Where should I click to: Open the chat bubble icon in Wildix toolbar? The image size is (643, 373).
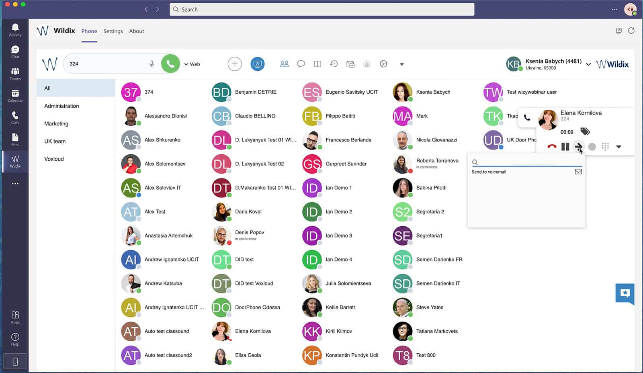tap(301, 64)
